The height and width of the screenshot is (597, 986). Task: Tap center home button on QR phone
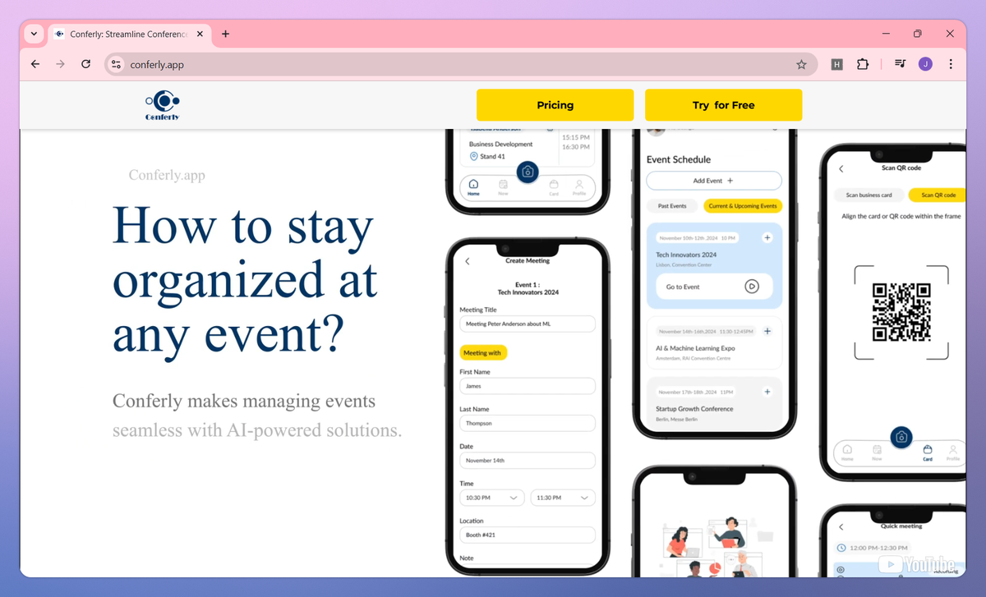click(x=901, y=437)
